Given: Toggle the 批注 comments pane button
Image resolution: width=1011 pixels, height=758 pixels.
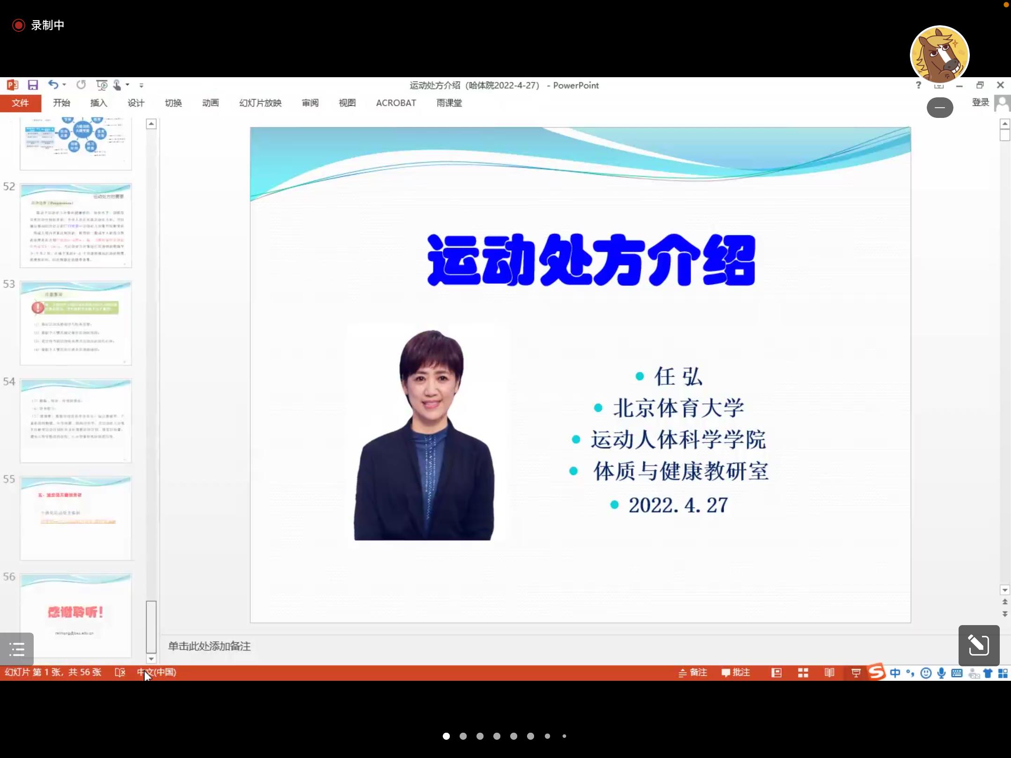Looking at the screenshot, I should click(x=736, y=672).
